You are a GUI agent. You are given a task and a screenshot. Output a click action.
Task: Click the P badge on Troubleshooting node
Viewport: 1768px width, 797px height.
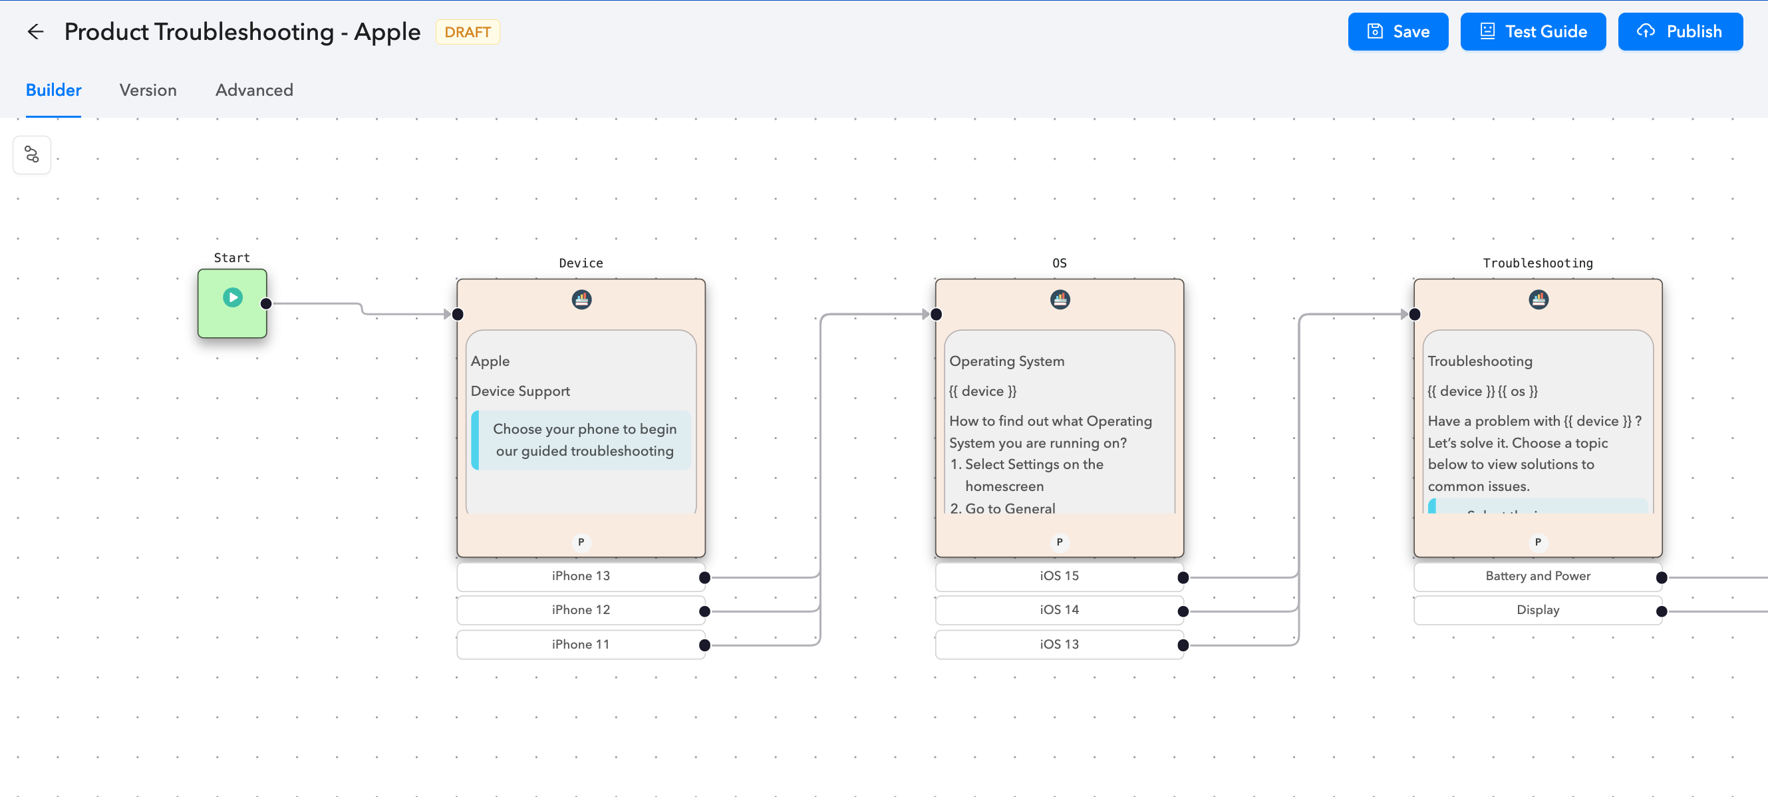1537,542
